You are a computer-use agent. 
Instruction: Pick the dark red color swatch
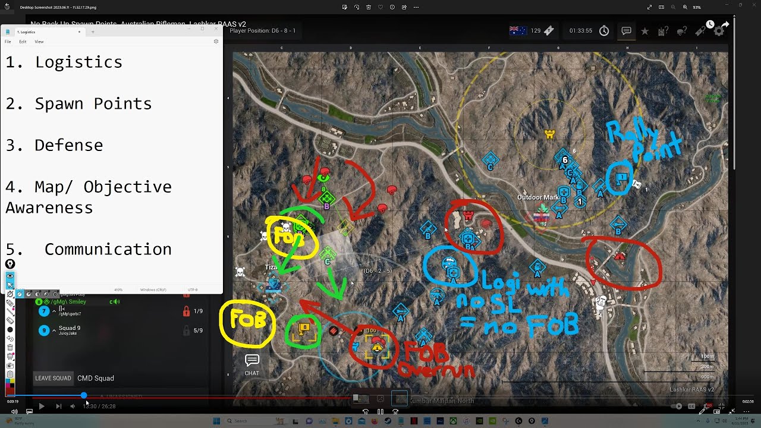(10, 391)
